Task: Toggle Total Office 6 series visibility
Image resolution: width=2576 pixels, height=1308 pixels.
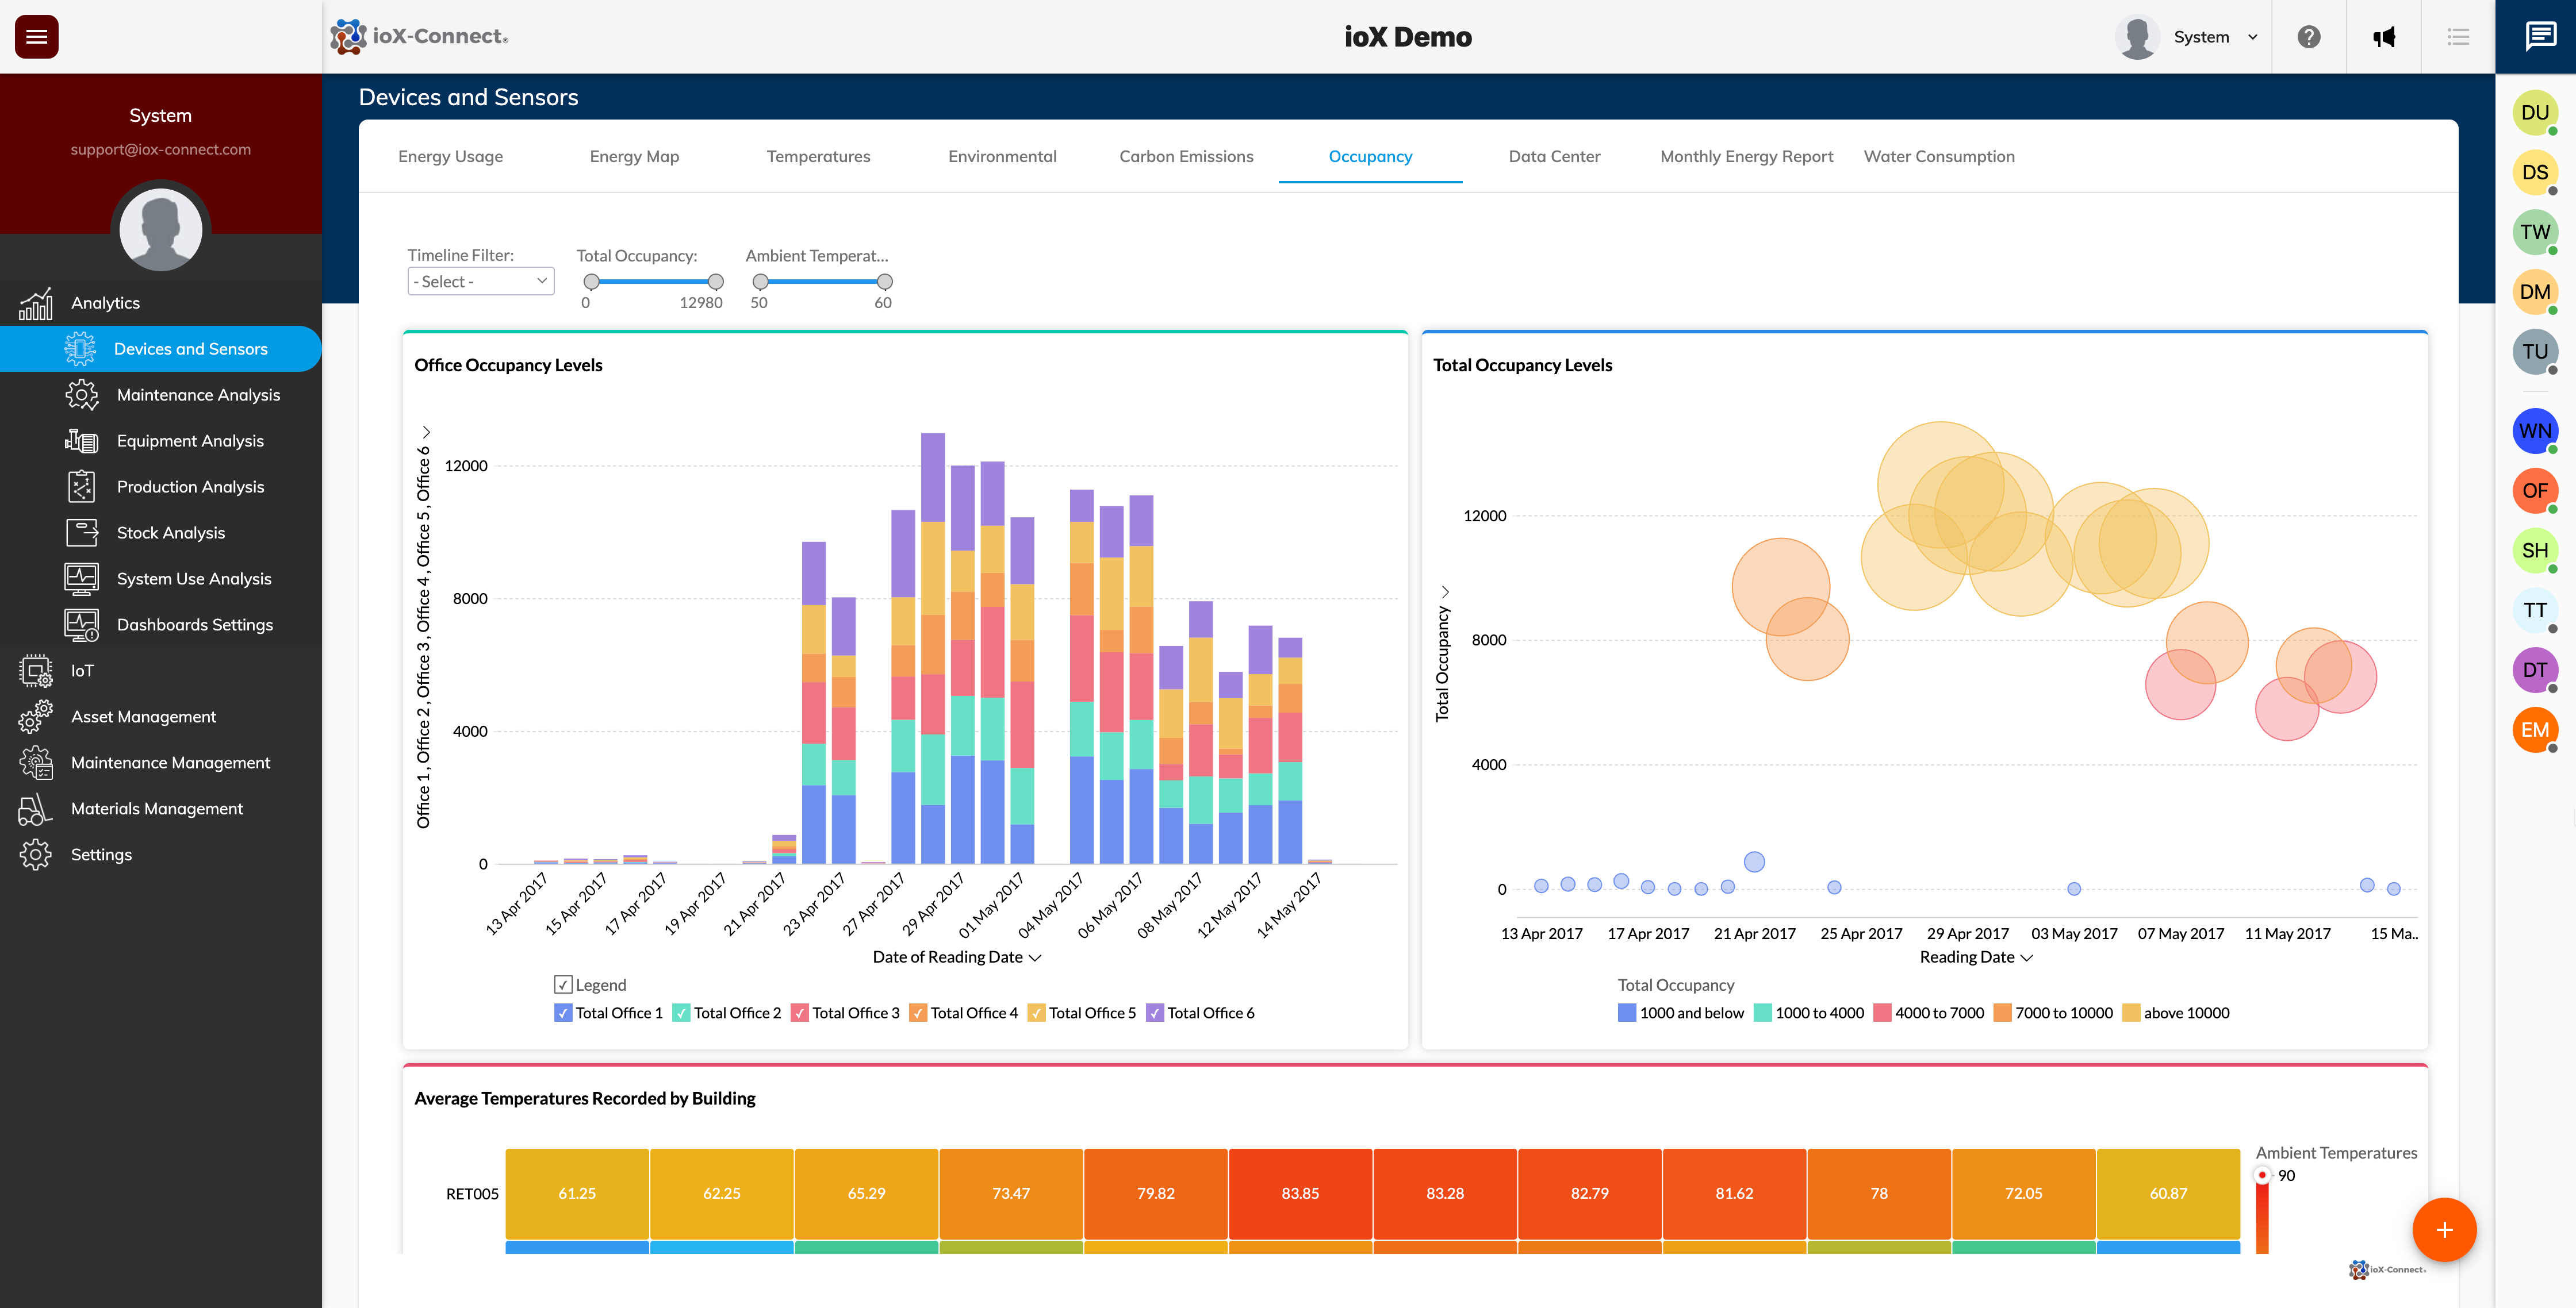Action: [x=1156, y=1012]
